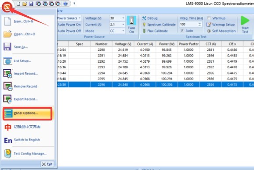
Task: Click the Number column header
Action: coord(101,44)
